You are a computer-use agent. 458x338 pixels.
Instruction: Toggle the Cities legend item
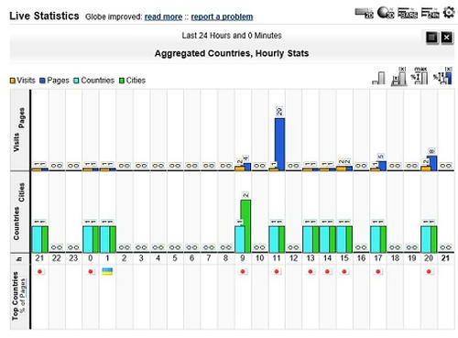[x=132, y=81]
